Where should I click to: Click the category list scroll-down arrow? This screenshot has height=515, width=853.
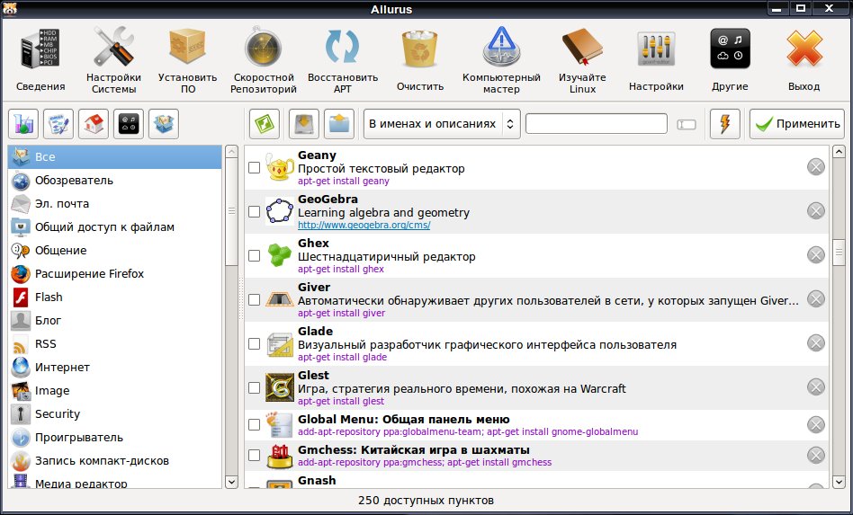(x=232, y=482)
